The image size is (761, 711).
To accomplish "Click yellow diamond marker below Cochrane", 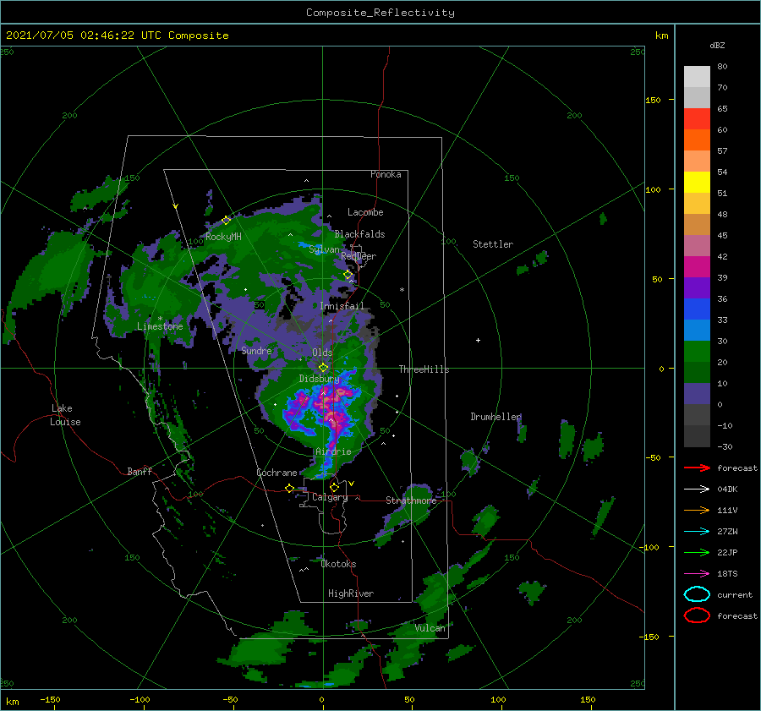I will [x=290, y=489].
